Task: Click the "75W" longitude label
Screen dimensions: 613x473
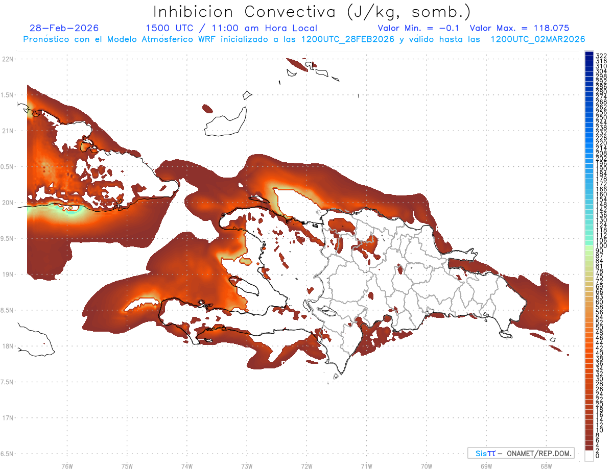Action: click(x=127, y=465)
